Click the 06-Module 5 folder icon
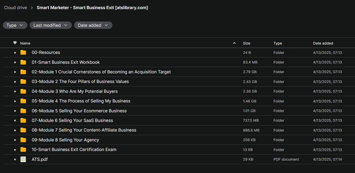 pyautogui.click(x=23, y=111)
